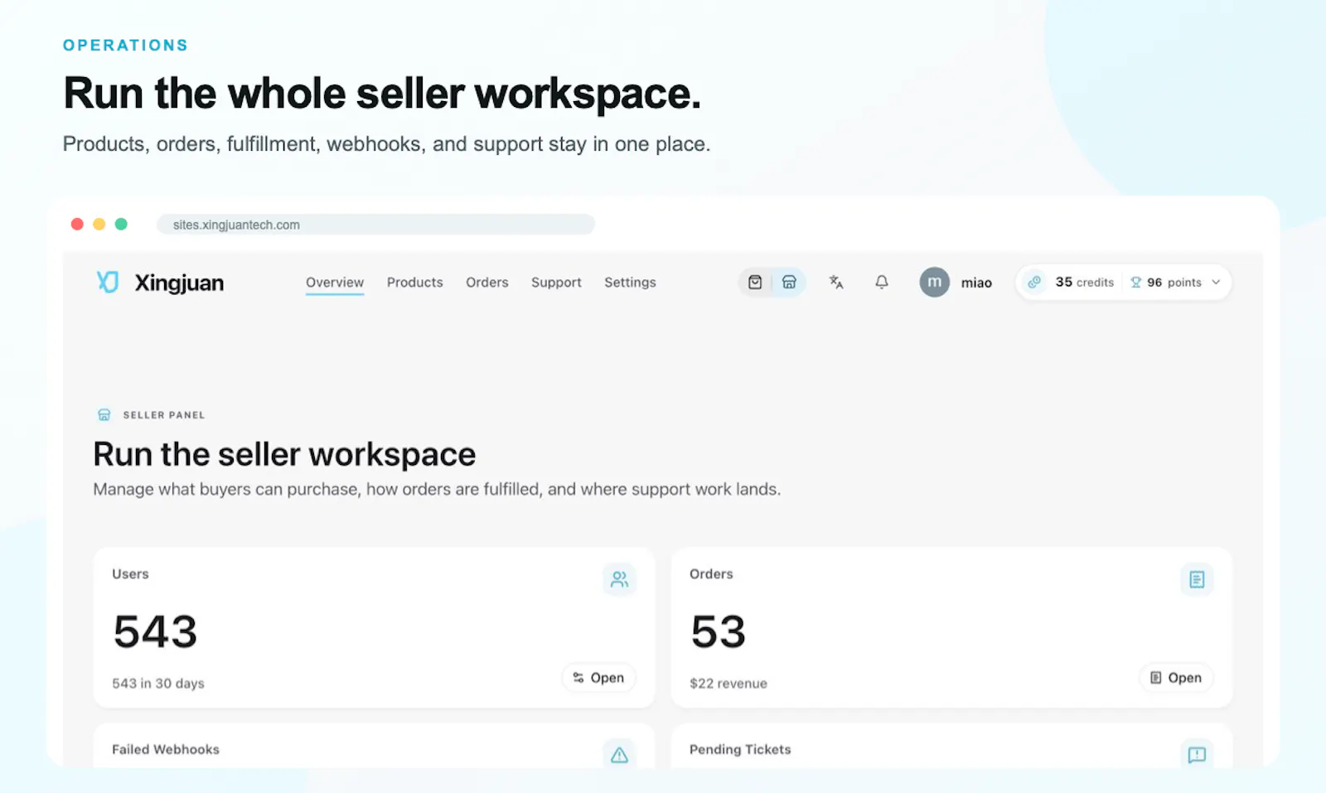Go to the Products tab
This screenshot has width=1326, height=793.
pos(415,283)
